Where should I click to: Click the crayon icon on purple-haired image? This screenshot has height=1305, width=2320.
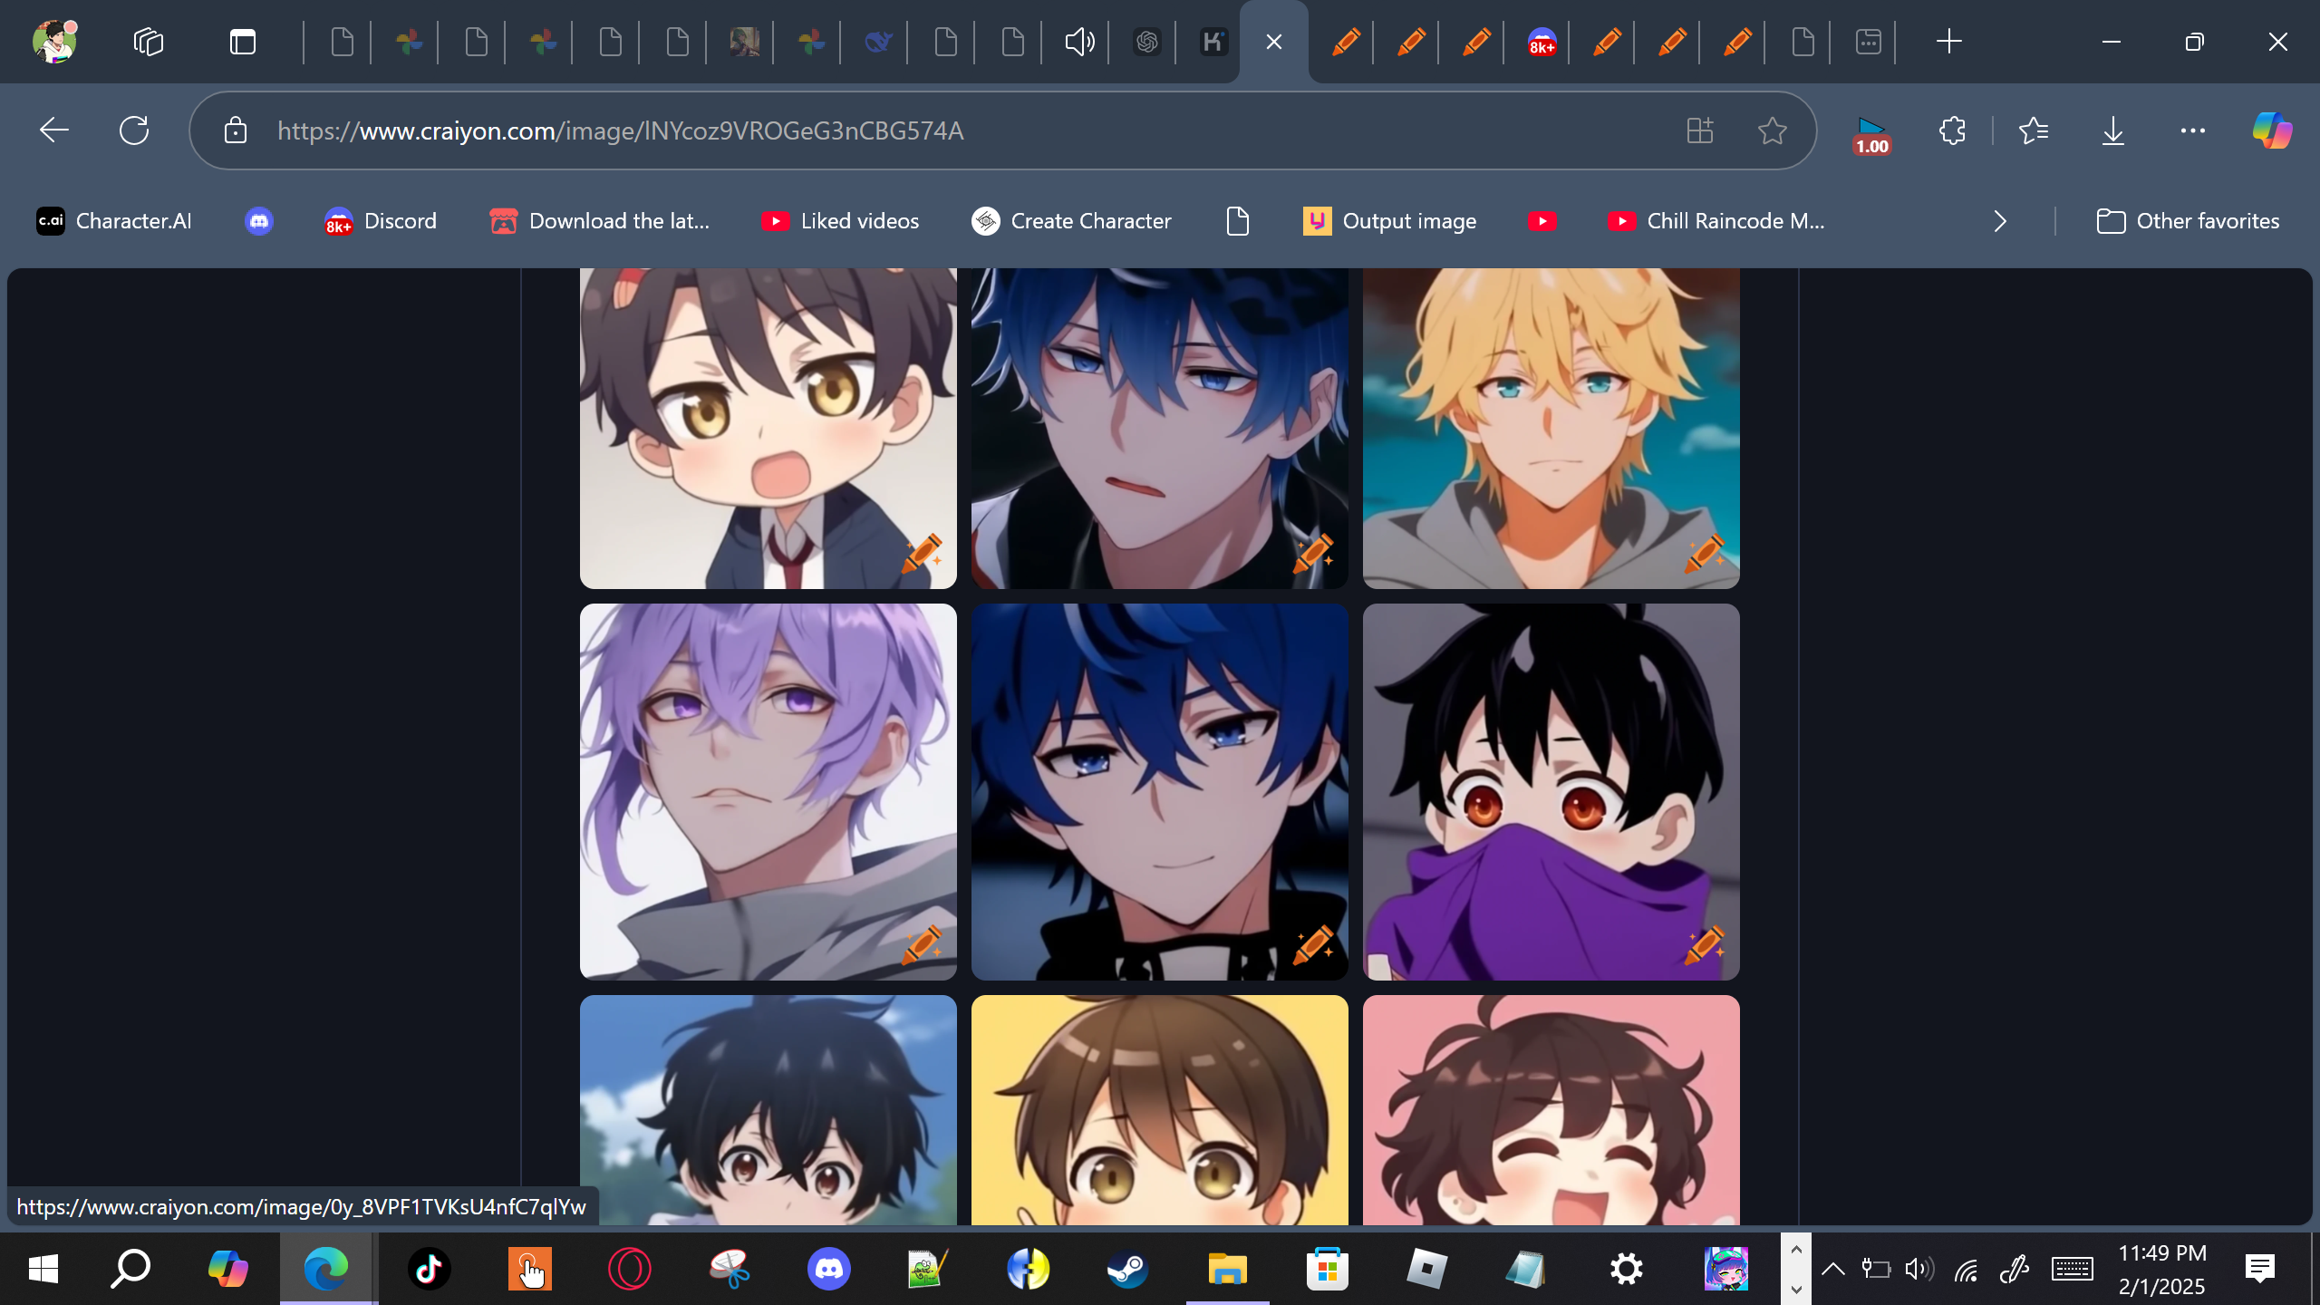point(922,945)
